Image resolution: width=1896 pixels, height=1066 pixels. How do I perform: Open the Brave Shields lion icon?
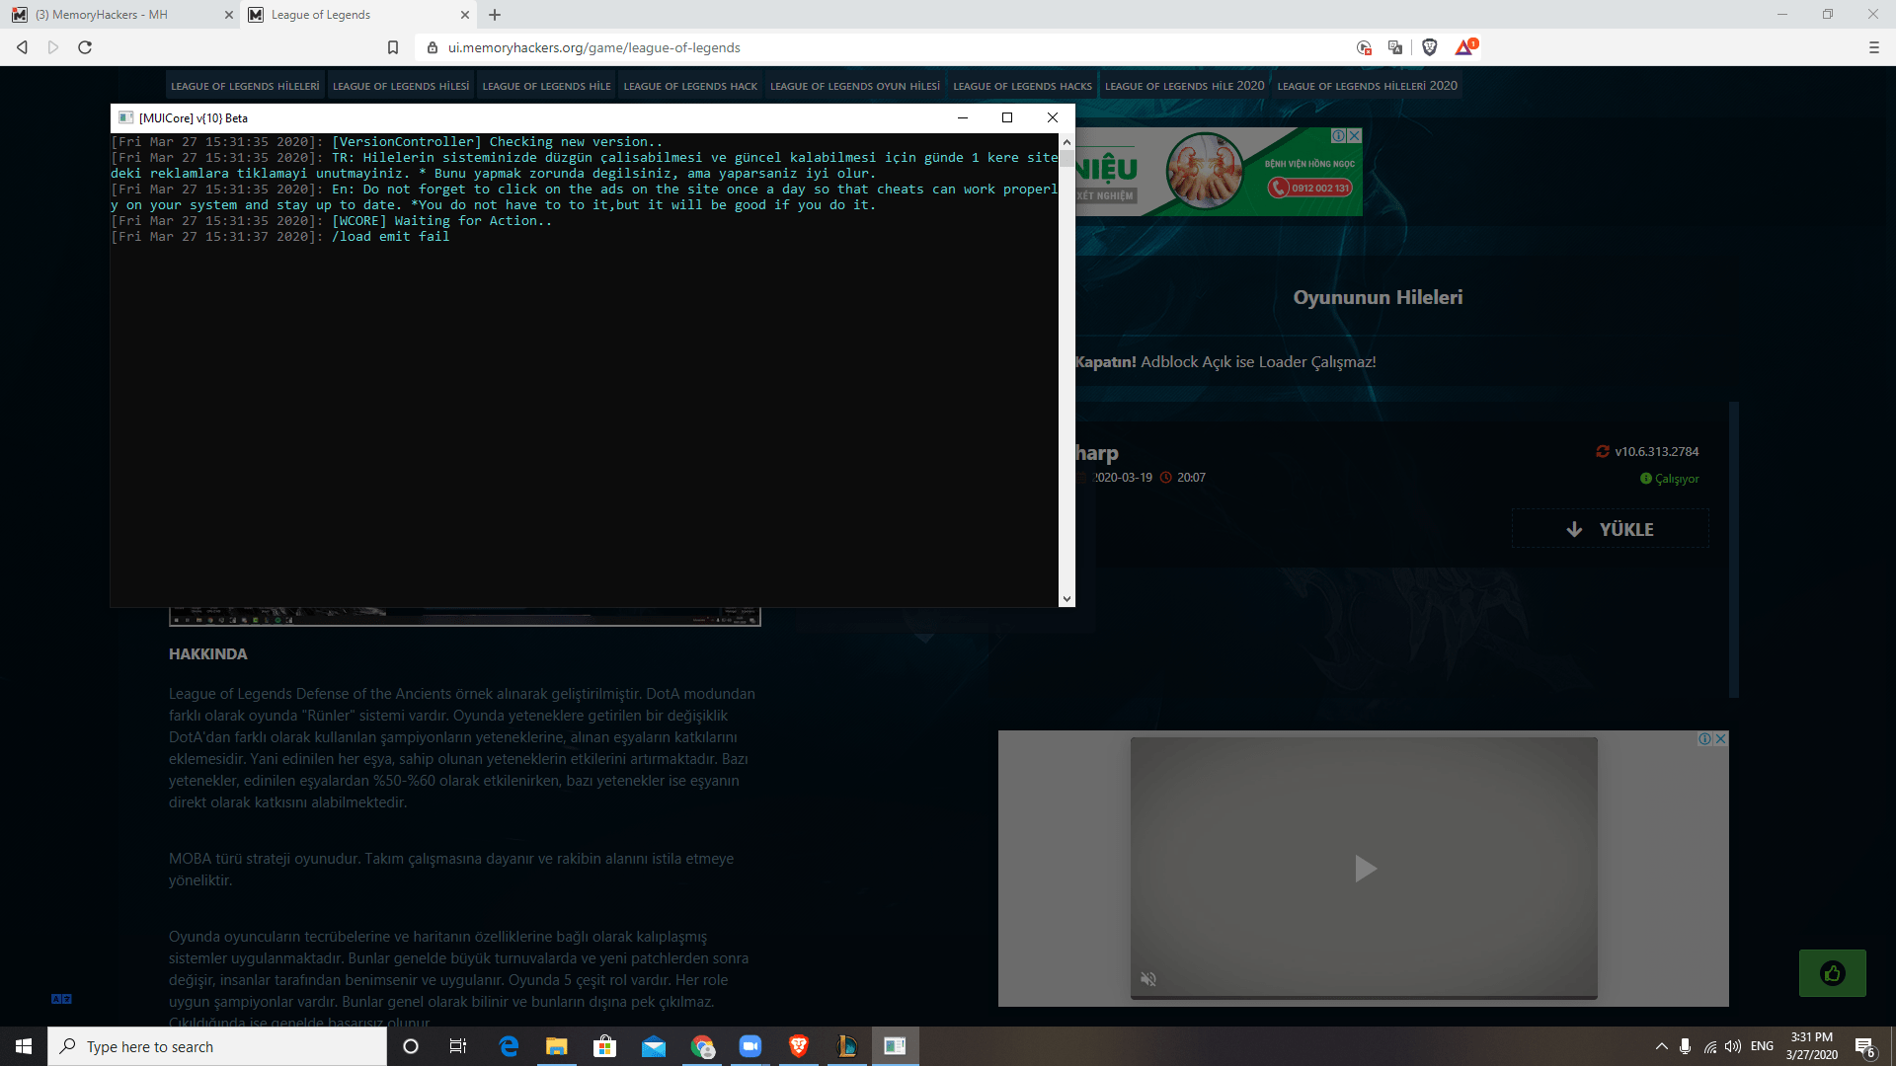click(1429, 47)
